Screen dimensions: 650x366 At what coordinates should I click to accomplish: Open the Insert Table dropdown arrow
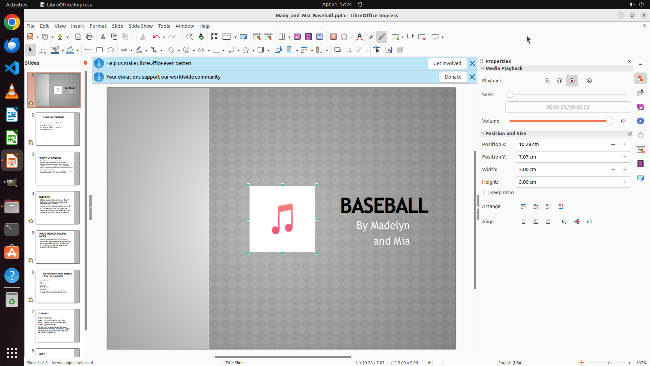pos(289,37)
